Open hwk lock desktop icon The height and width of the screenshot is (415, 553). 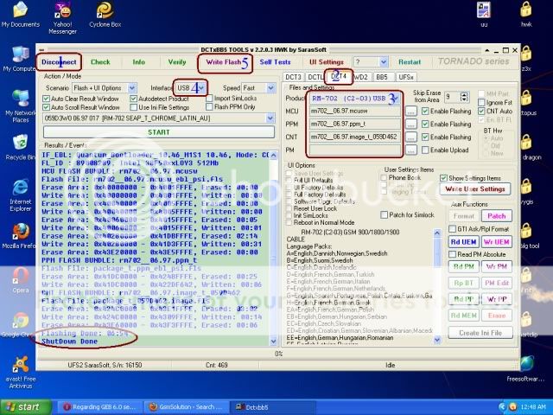[526, 14]
